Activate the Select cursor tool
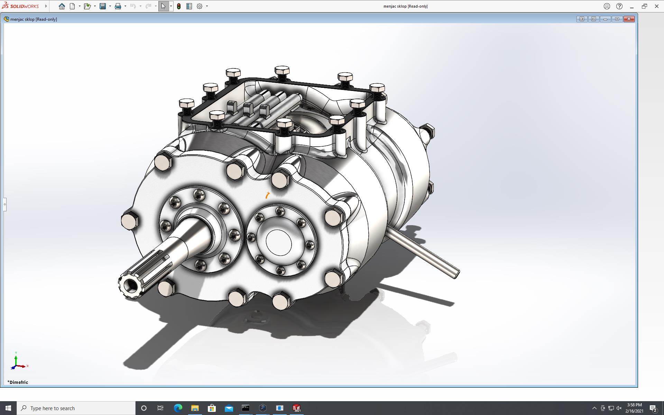 [x=163, y=6]
